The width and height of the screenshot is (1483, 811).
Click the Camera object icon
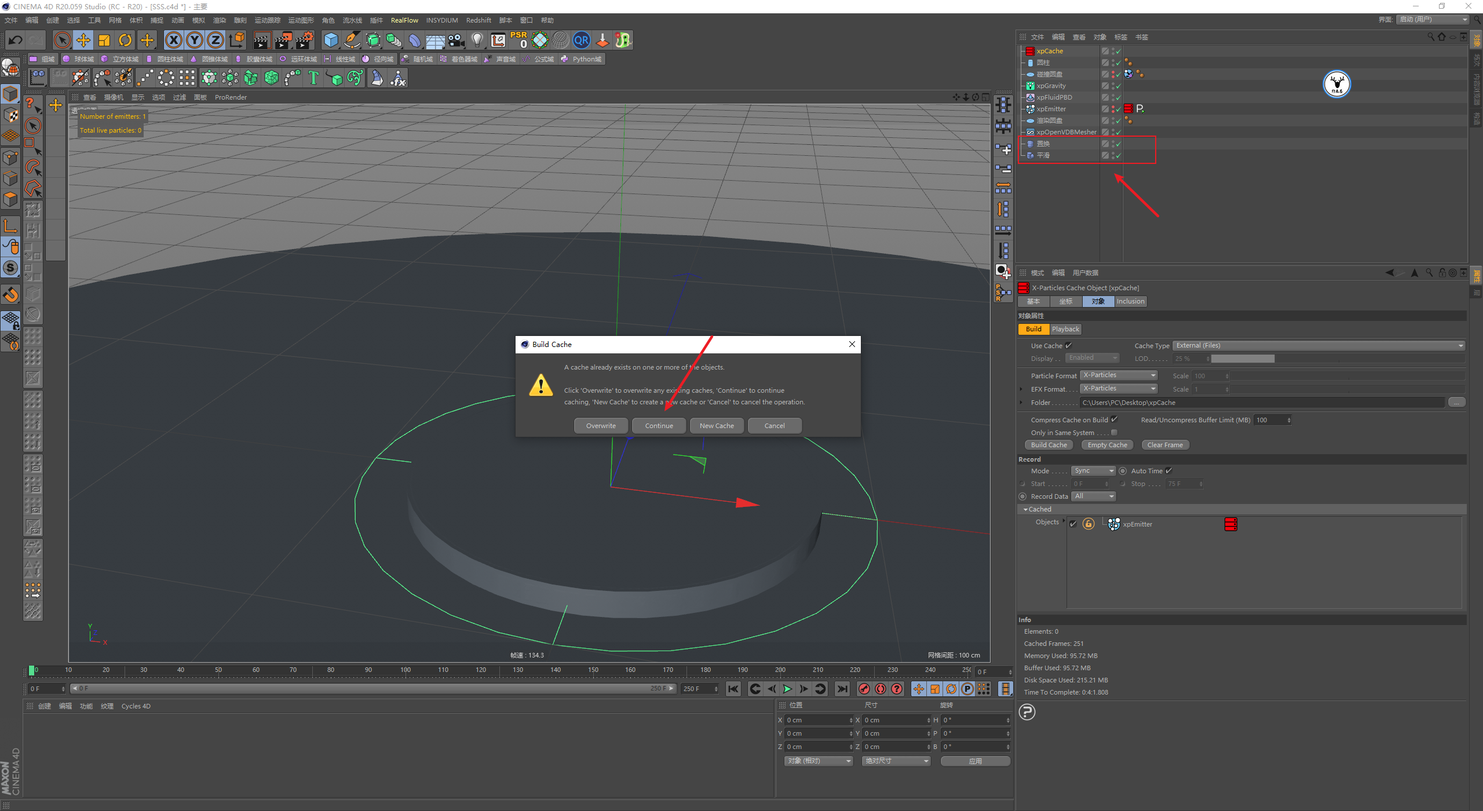(x=456, y=40)
